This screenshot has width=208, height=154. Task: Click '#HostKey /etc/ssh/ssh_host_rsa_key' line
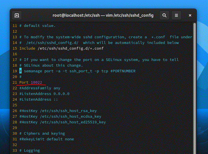coord(58,111)
